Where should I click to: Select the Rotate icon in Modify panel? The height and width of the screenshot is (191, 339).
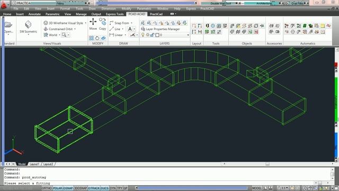(97, 38)
